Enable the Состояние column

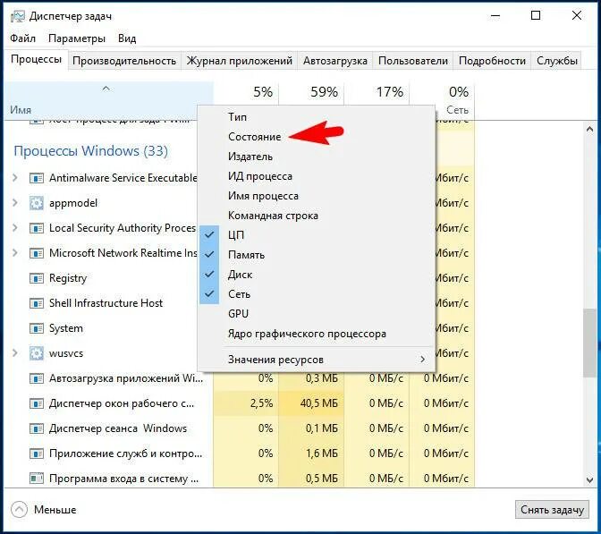[x=317, y=137]
